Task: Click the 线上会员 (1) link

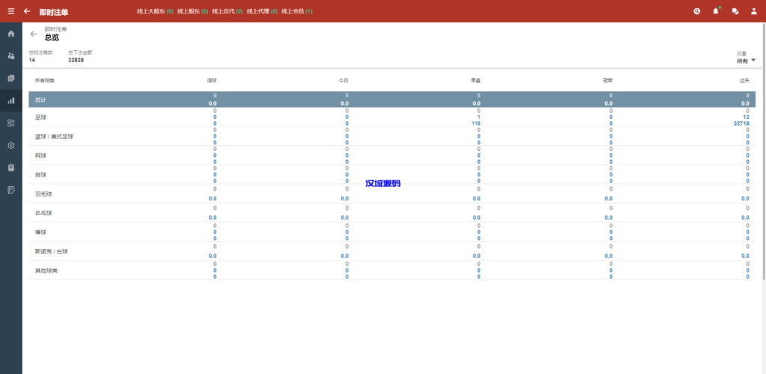Action: (296, 11)
